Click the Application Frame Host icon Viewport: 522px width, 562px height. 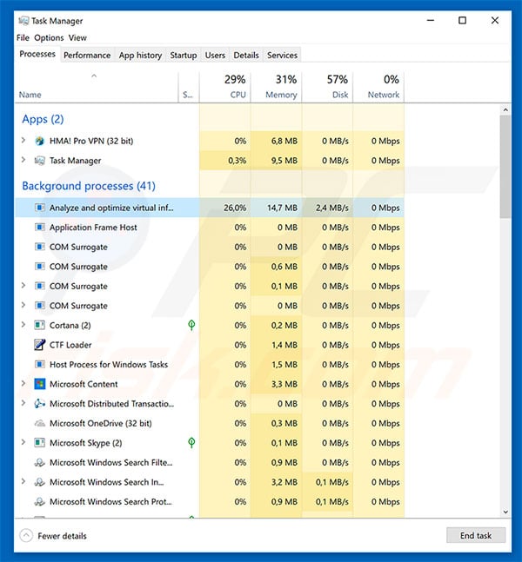point(39,228)
